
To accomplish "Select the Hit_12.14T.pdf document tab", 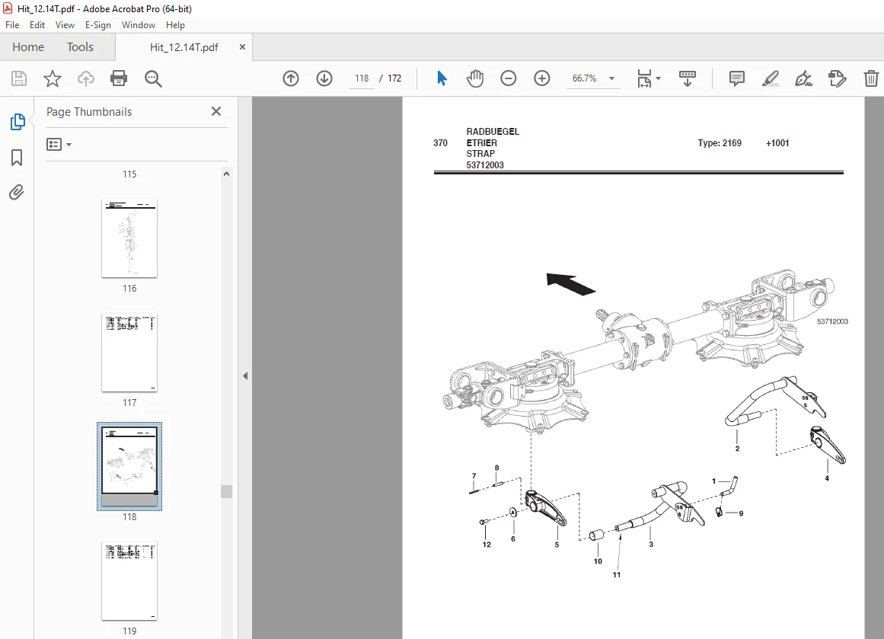I will tap(184, 47).
